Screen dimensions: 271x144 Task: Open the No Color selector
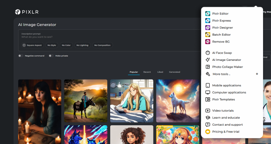coord(66,45)
